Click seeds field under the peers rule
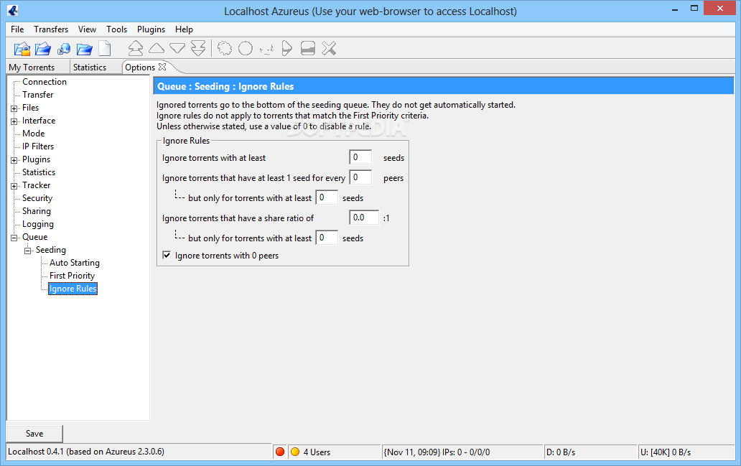The image size is (741, 466). (x=327, y=197)
